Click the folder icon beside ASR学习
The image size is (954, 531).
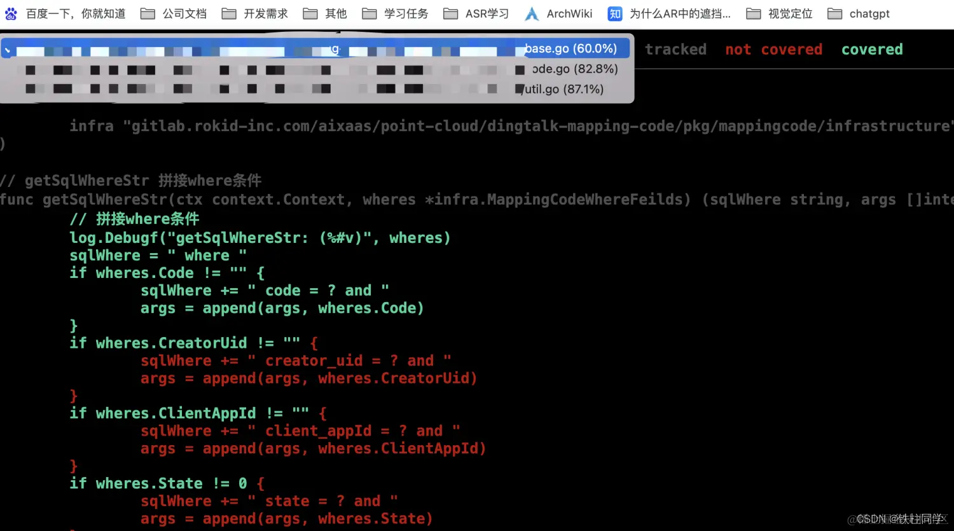[x=450, y=13]
